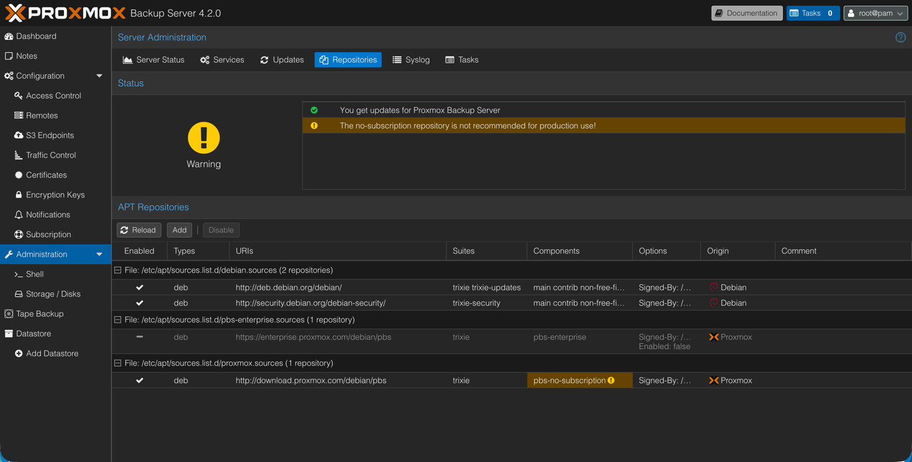Image resolution: width=912 pixels, height=462 pixels.
Task: Click the Reload repositories button
Action: (x=139, y=230)
